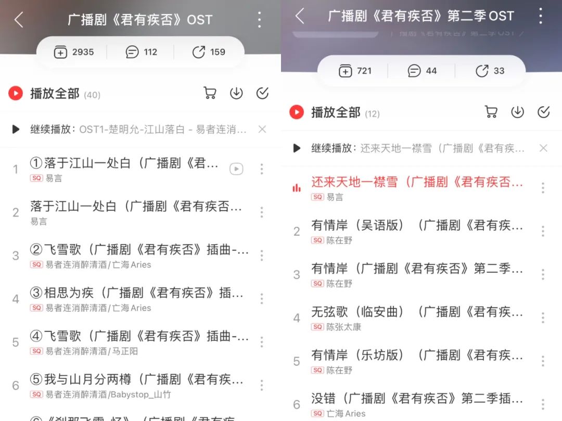The width and height of the screenshot is (562, 421).
Task: Open more options for 有情岸（乐坊版）
Action: click(543, 361)
